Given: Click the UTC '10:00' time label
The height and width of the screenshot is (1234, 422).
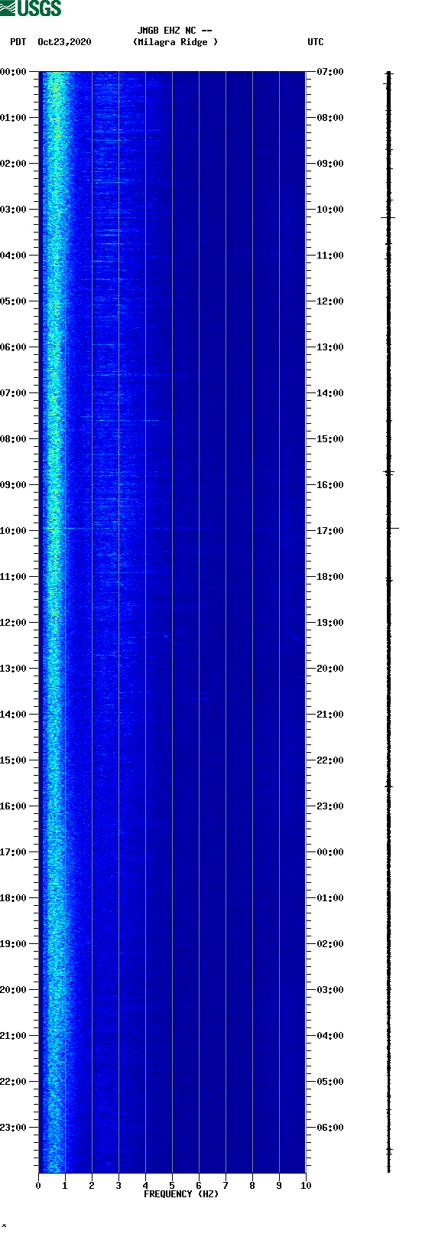Looking at the screenshot, I should pyautogui.click(x=330, y=210).
